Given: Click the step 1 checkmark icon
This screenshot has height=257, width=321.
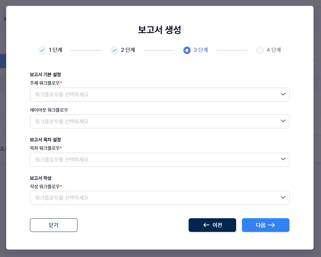Looking at the screenshot, I should [x=42, y=50].
